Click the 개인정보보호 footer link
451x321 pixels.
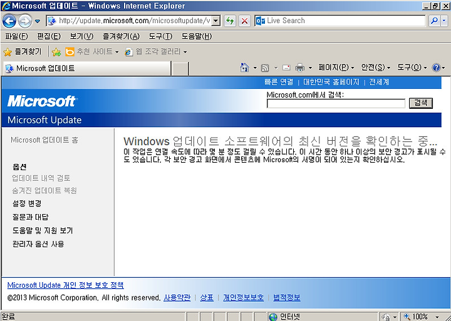pyautogui.click(x=243, y=297)
